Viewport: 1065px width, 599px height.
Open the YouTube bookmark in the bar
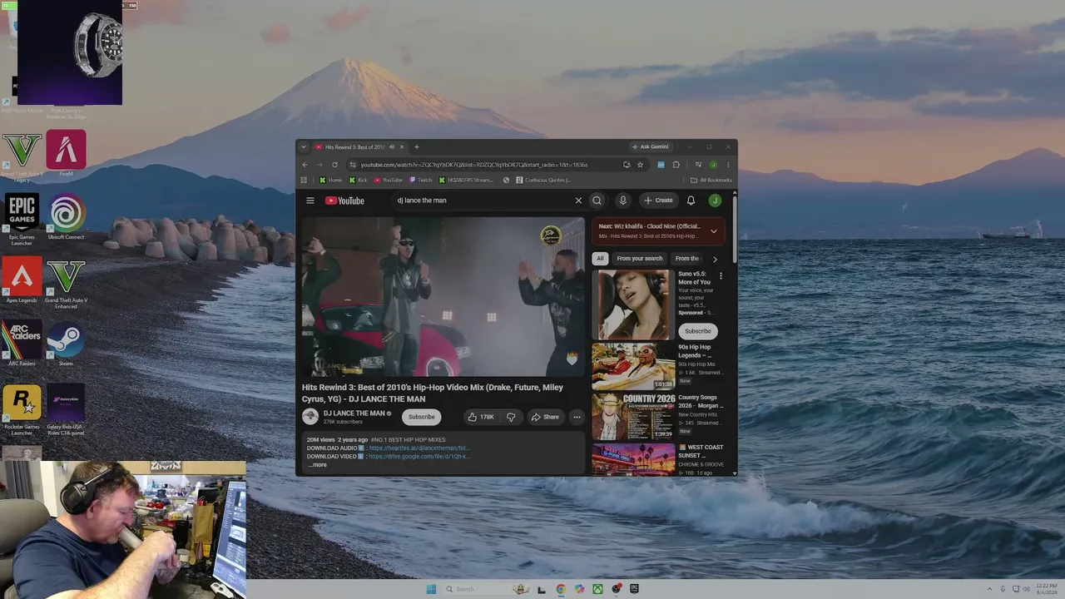click(389, 180)
